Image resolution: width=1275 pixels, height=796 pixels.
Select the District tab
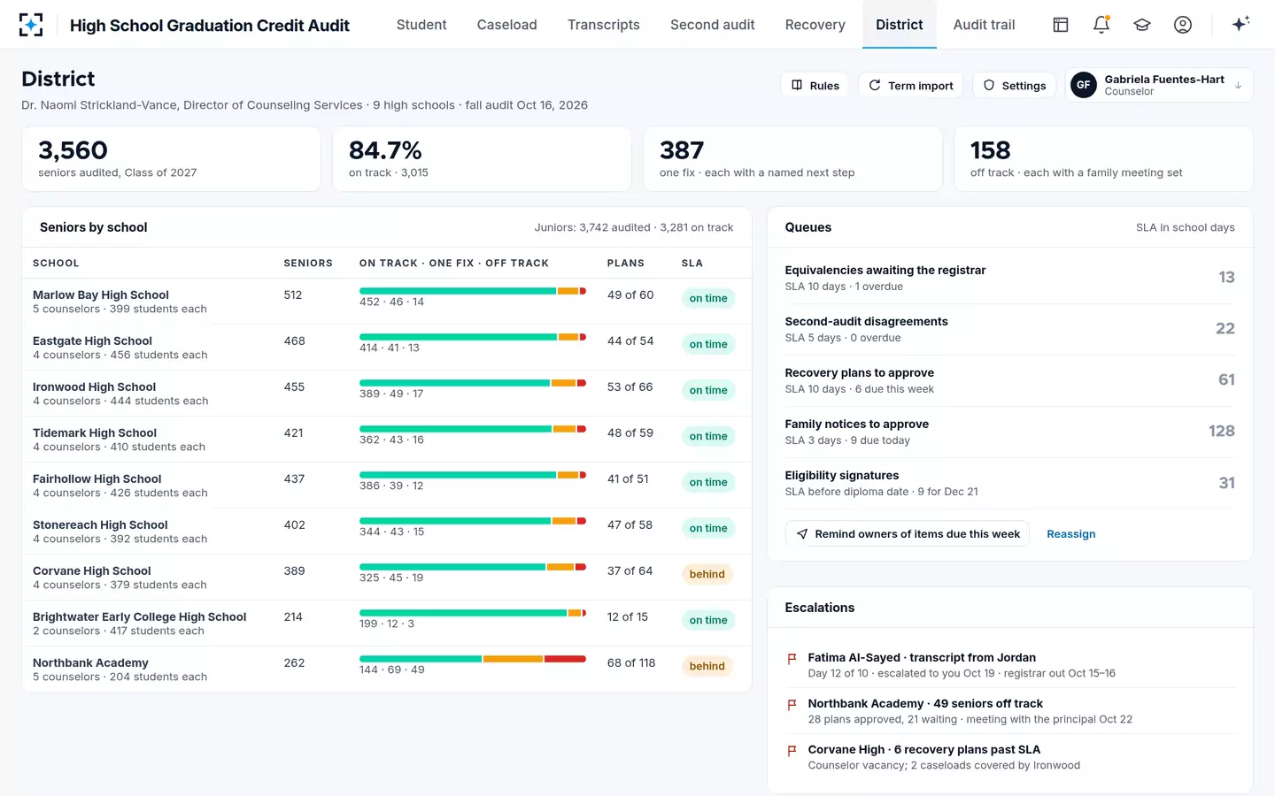900,25
